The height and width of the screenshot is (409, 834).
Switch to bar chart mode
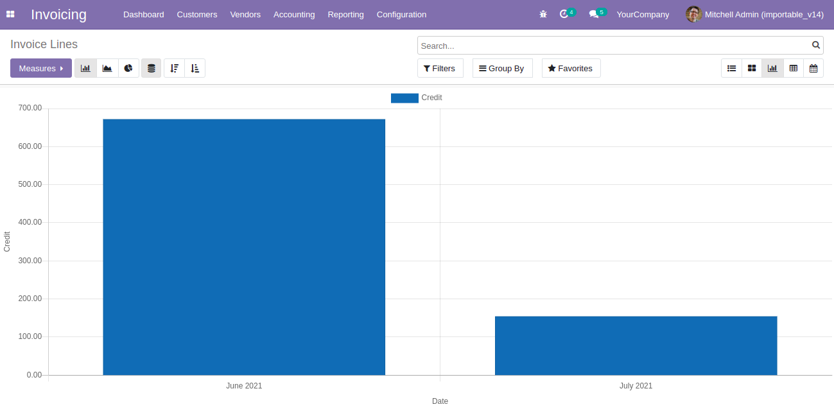pos(85,68)
